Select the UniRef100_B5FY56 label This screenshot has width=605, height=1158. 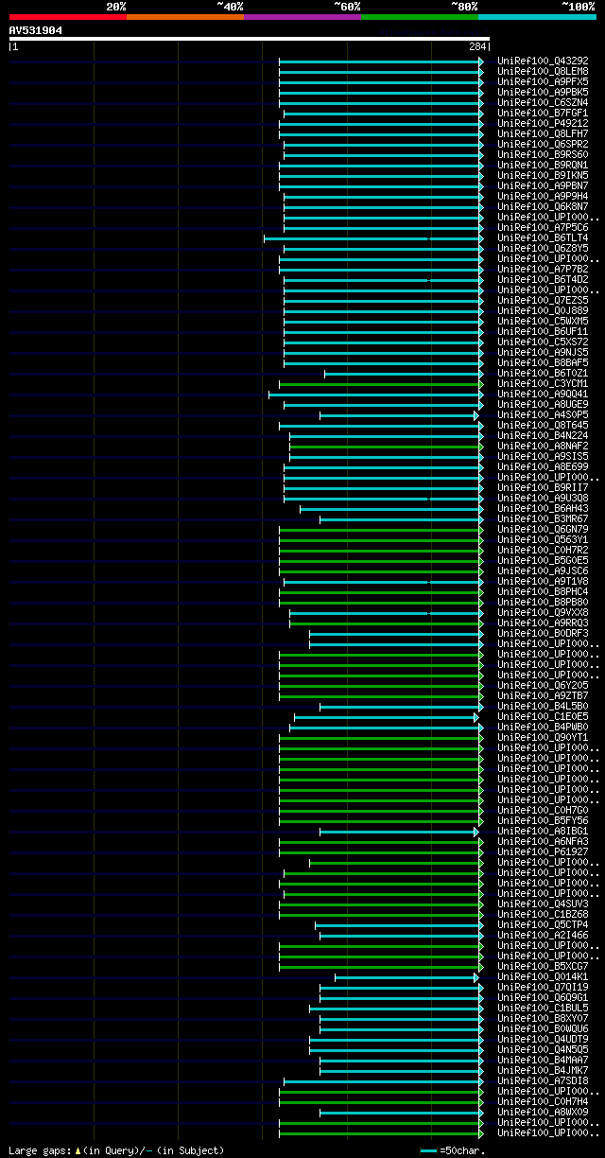pyautogui.click(x=543, y=820)
